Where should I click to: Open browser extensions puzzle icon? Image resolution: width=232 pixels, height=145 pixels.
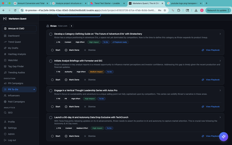pos(179,11)
